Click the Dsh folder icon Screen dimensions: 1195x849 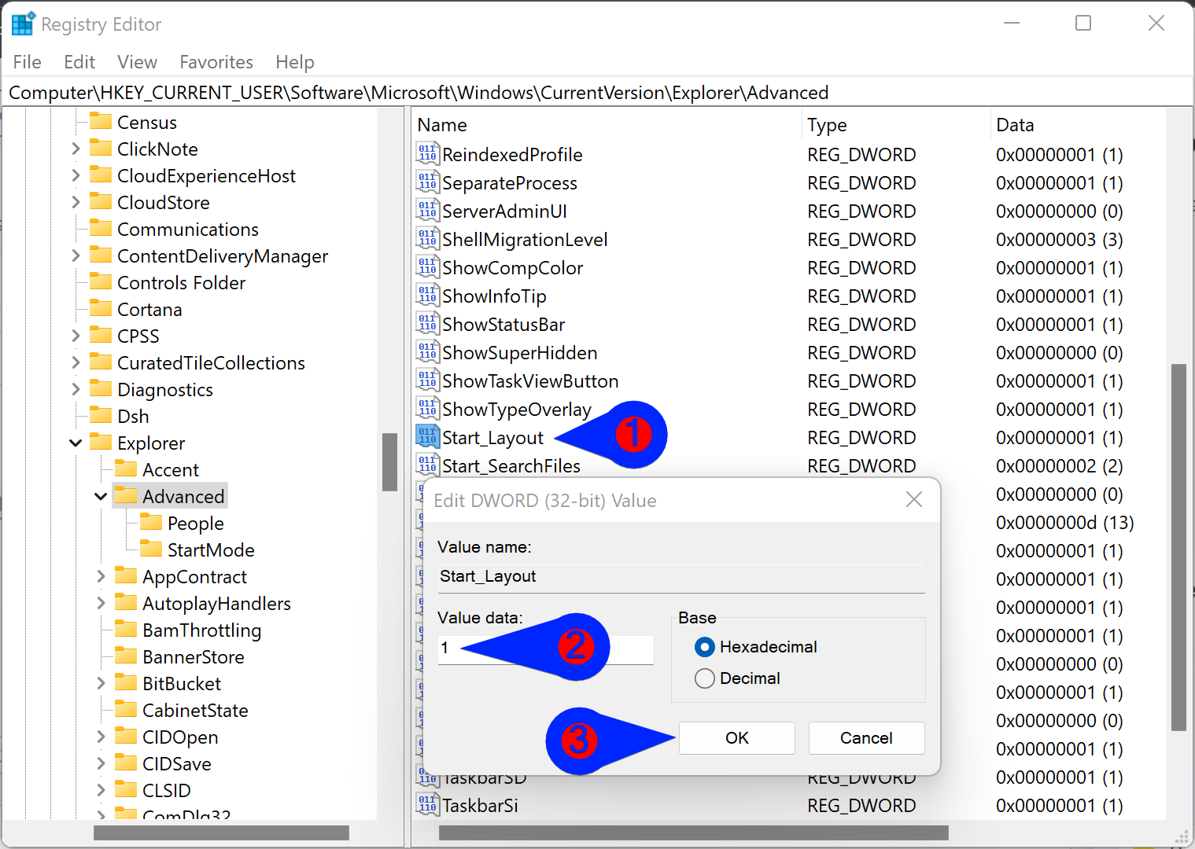(101, 415)
